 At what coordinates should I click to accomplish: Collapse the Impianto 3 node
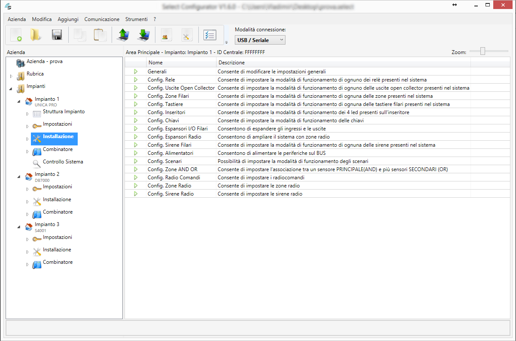19,227
